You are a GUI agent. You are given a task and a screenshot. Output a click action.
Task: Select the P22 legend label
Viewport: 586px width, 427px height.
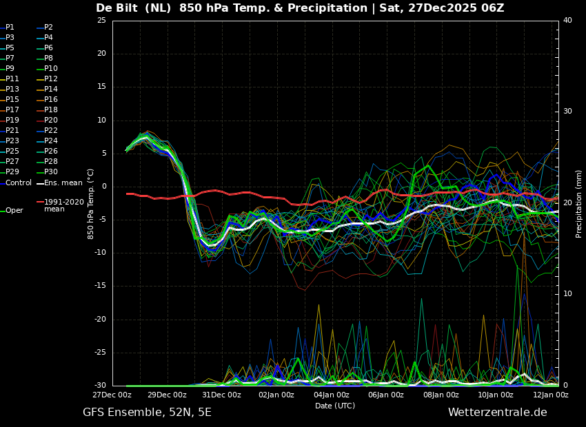coord(51,131)
